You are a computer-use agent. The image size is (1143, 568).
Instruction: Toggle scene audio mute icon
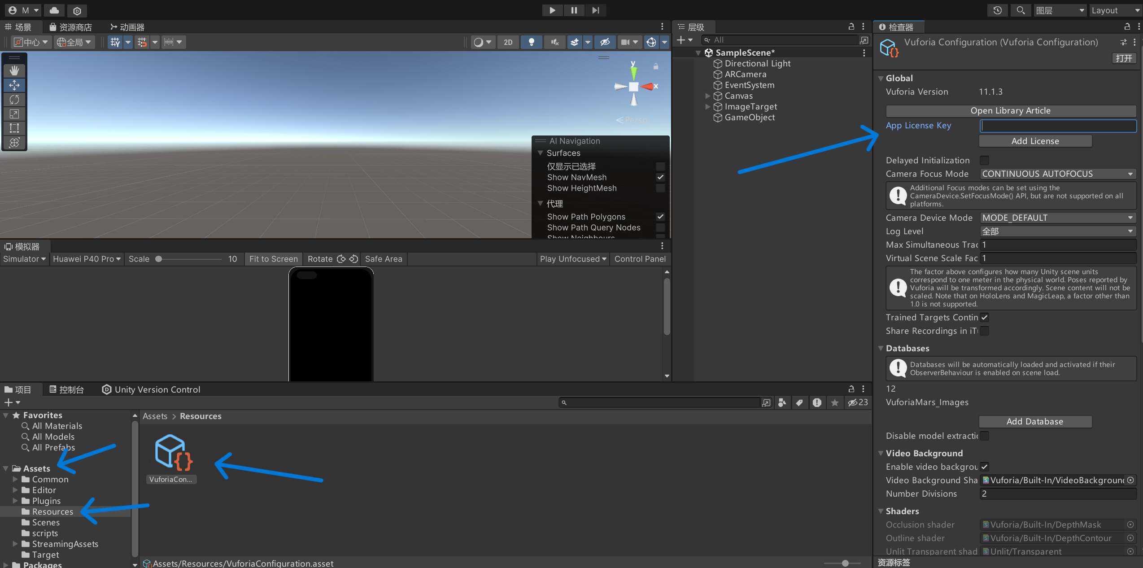[x=555, y=42]
